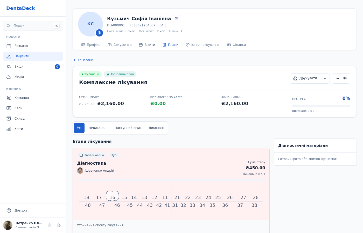
Task: Select the Плани tab
Action: (x=170, y=45)
